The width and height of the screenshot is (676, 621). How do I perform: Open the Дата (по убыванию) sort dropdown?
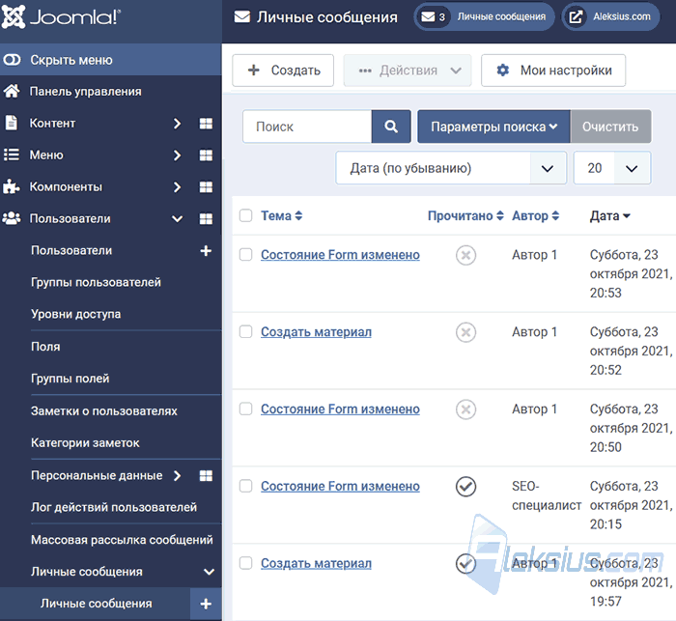[x=451, y=168]
